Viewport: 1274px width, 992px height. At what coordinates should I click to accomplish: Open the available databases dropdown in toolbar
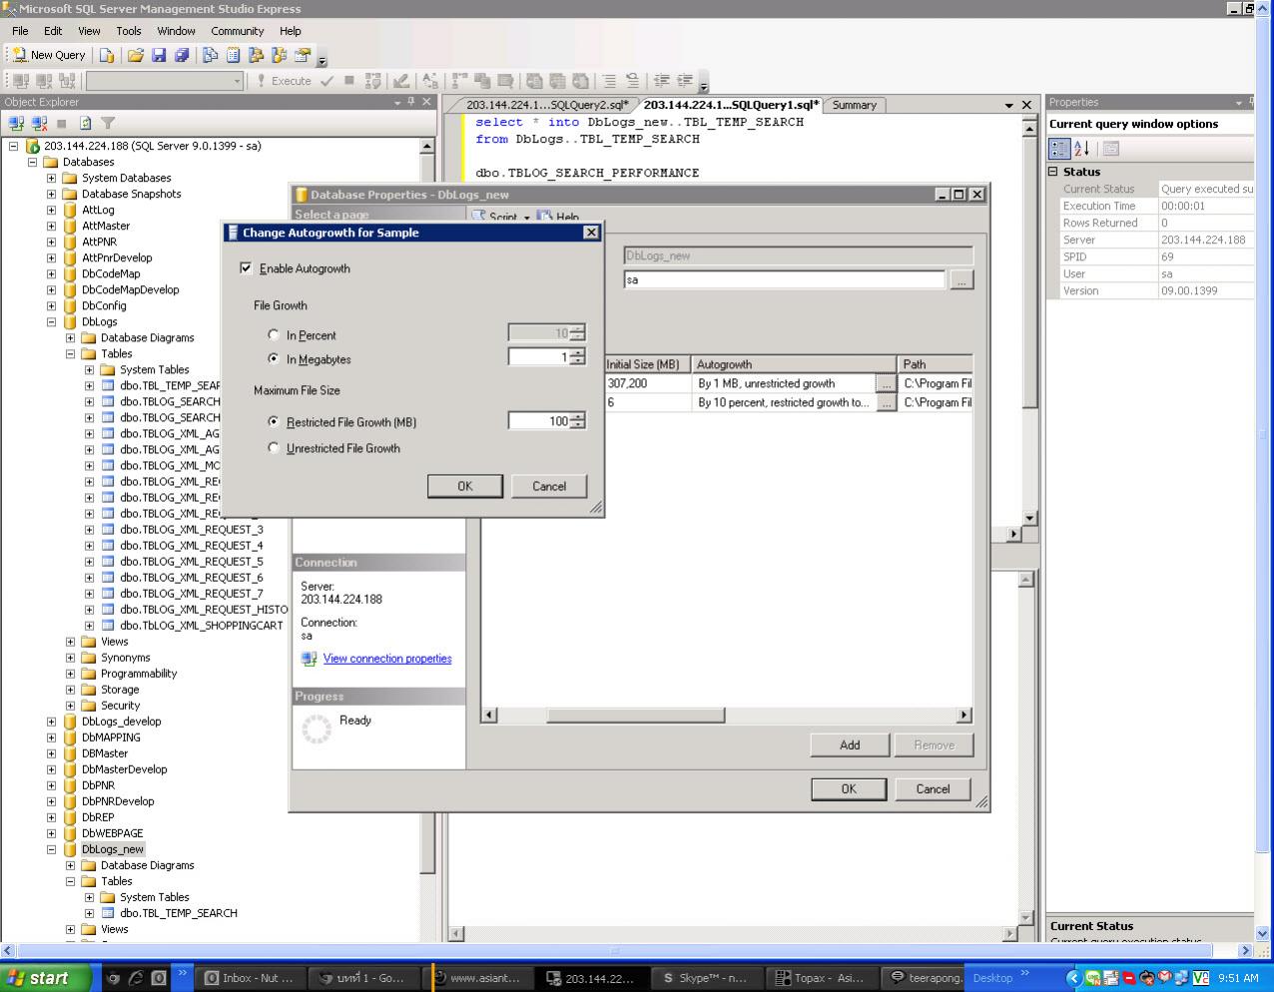click(x=237, y=81)
